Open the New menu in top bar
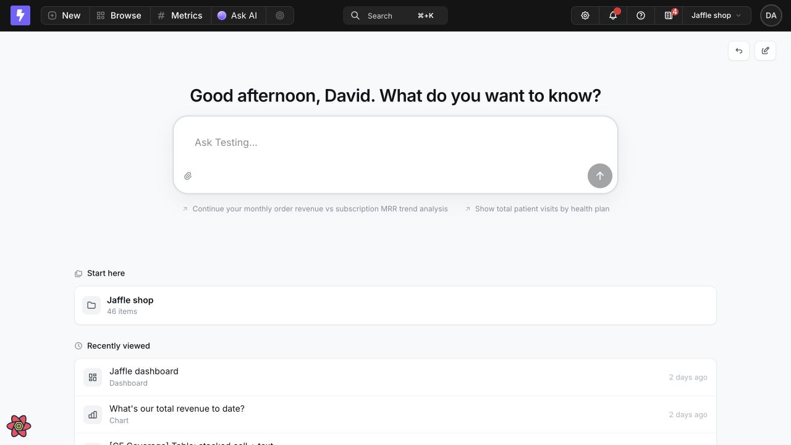791x445 pixels. click(x=65, y=15)
